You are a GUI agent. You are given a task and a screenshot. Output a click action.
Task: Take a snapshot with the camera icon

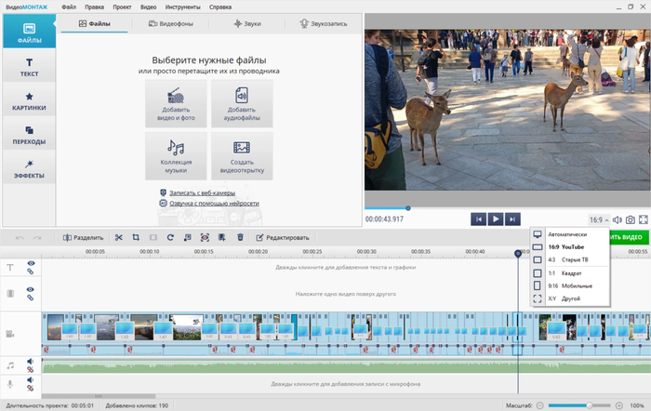(631, 219)
